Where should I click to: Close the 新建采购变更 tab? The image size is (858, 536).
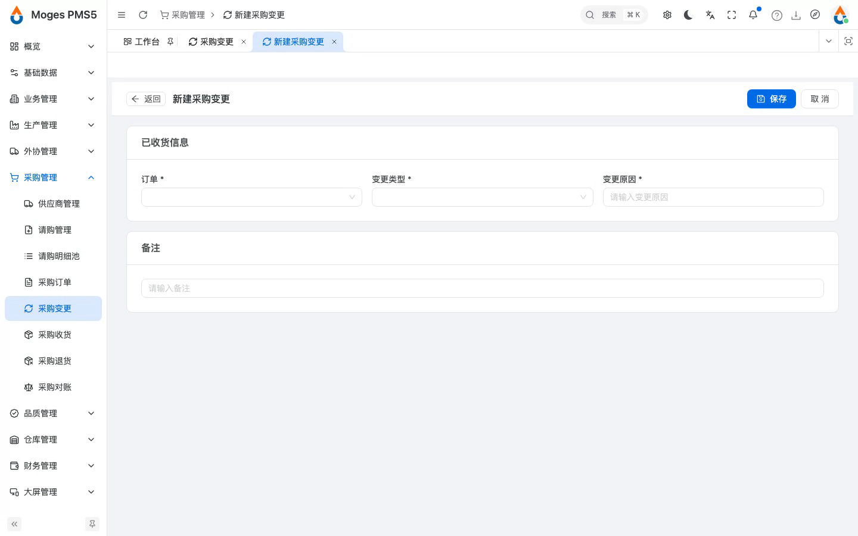(334, 42)
